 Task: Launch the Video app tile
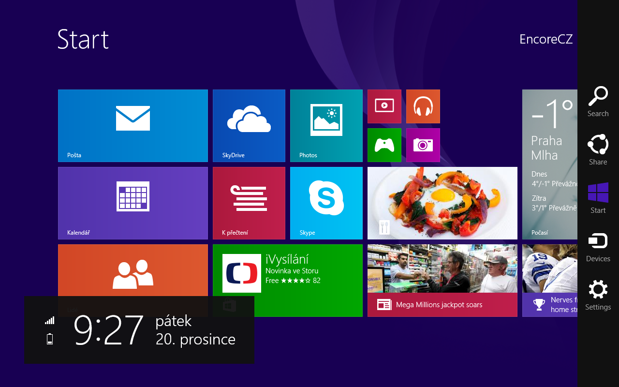tap(384, 106)
